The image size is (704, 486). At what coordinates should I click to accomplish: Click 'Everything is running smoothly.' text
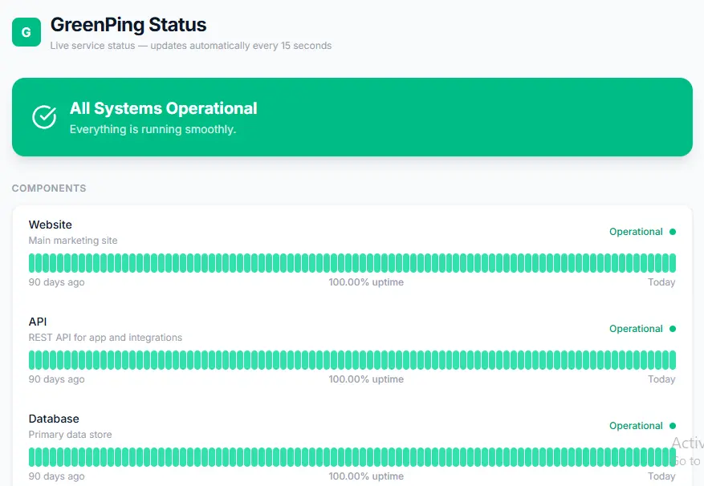[153, 129]
